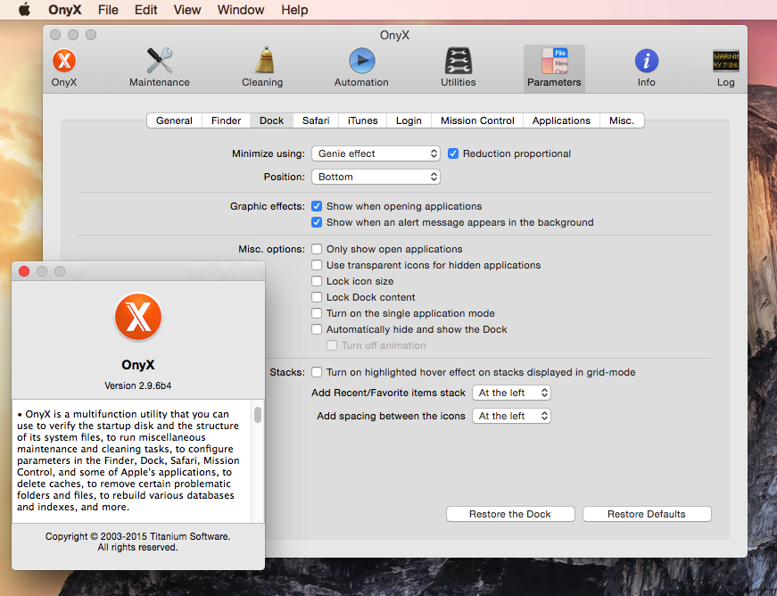The width and height of the screenshot is (777, 596).
Task: Click the Stacks label
Action: coord(287,372)
